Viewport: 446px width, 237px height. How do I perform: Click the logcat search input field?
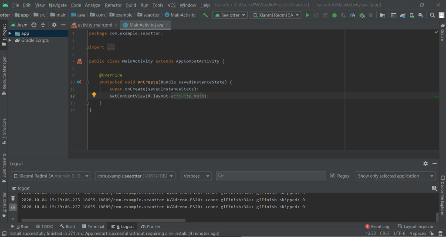(271, 176)
